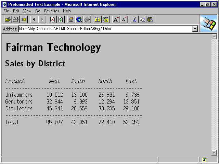Click the Paste clipboard icon

[x=150, y=19]
